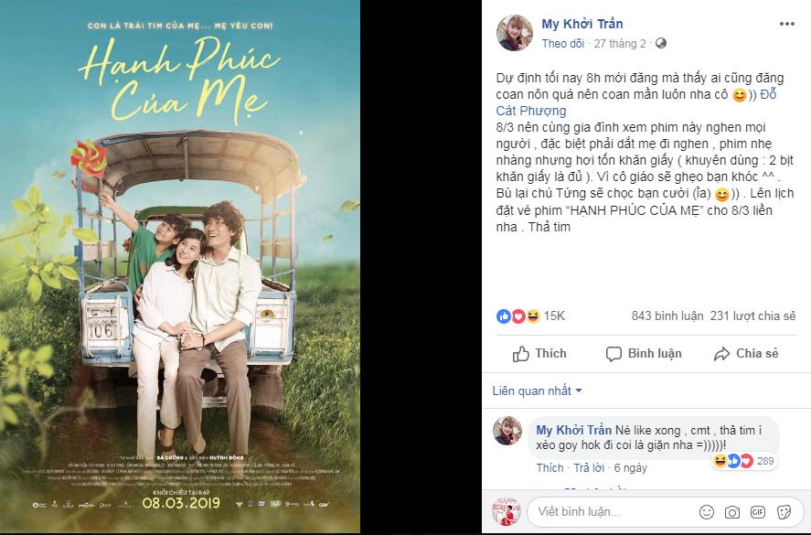Like the comment by My Khởi Trần
The height and width of the screenshot is (535, 811).
pyautogui.click(x=550, y=468)
